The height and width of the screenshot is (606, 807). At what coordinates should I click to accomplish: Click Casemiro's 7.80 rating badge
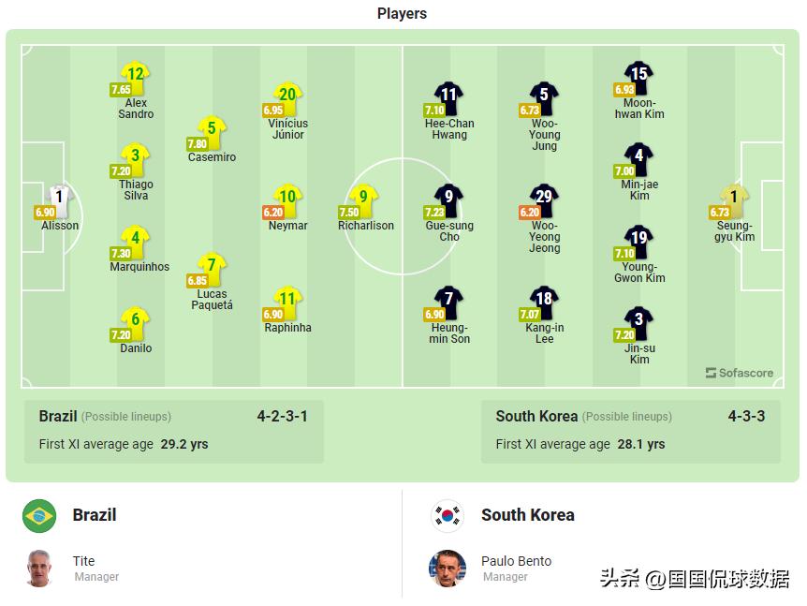pyautogui.click(x=197, y=144)
